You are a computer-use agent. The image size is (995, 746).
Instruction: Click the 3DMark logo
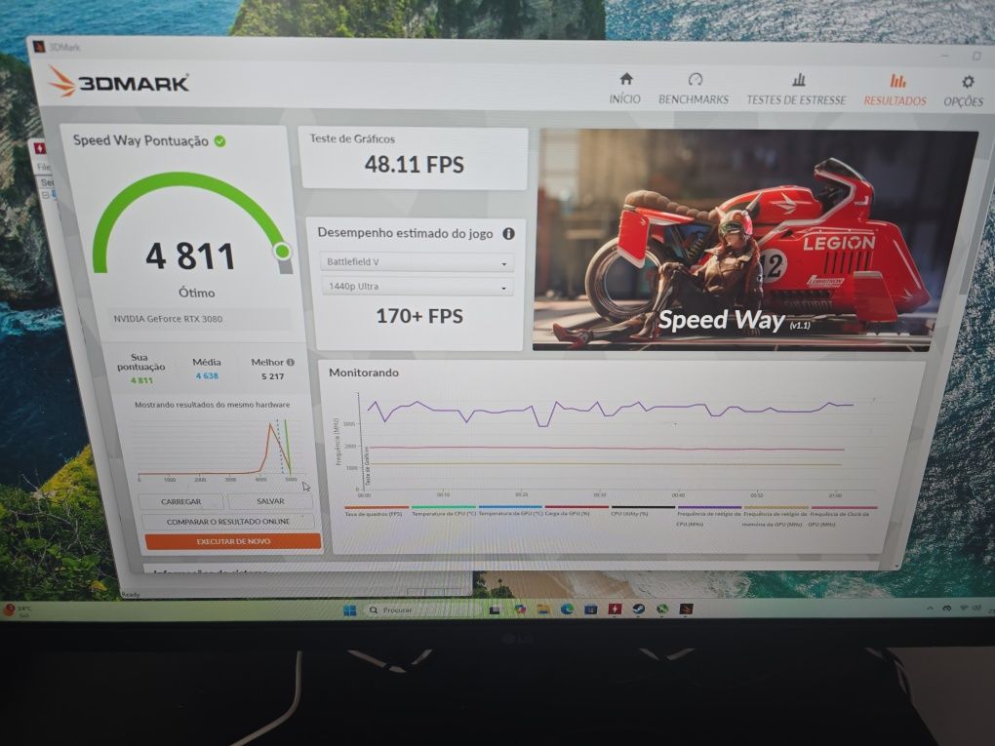pyautogui.click(x=119, y=82)
